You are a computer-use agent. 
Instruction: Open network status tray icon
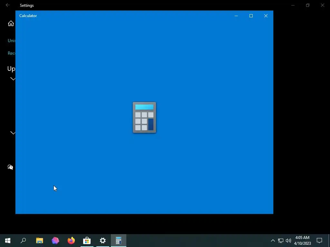point(281,241)
